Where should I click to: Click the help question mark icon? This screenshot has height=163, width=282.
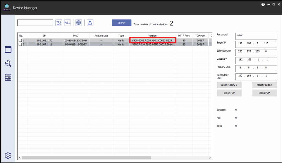pyautogui.click(x=263, y=5)
